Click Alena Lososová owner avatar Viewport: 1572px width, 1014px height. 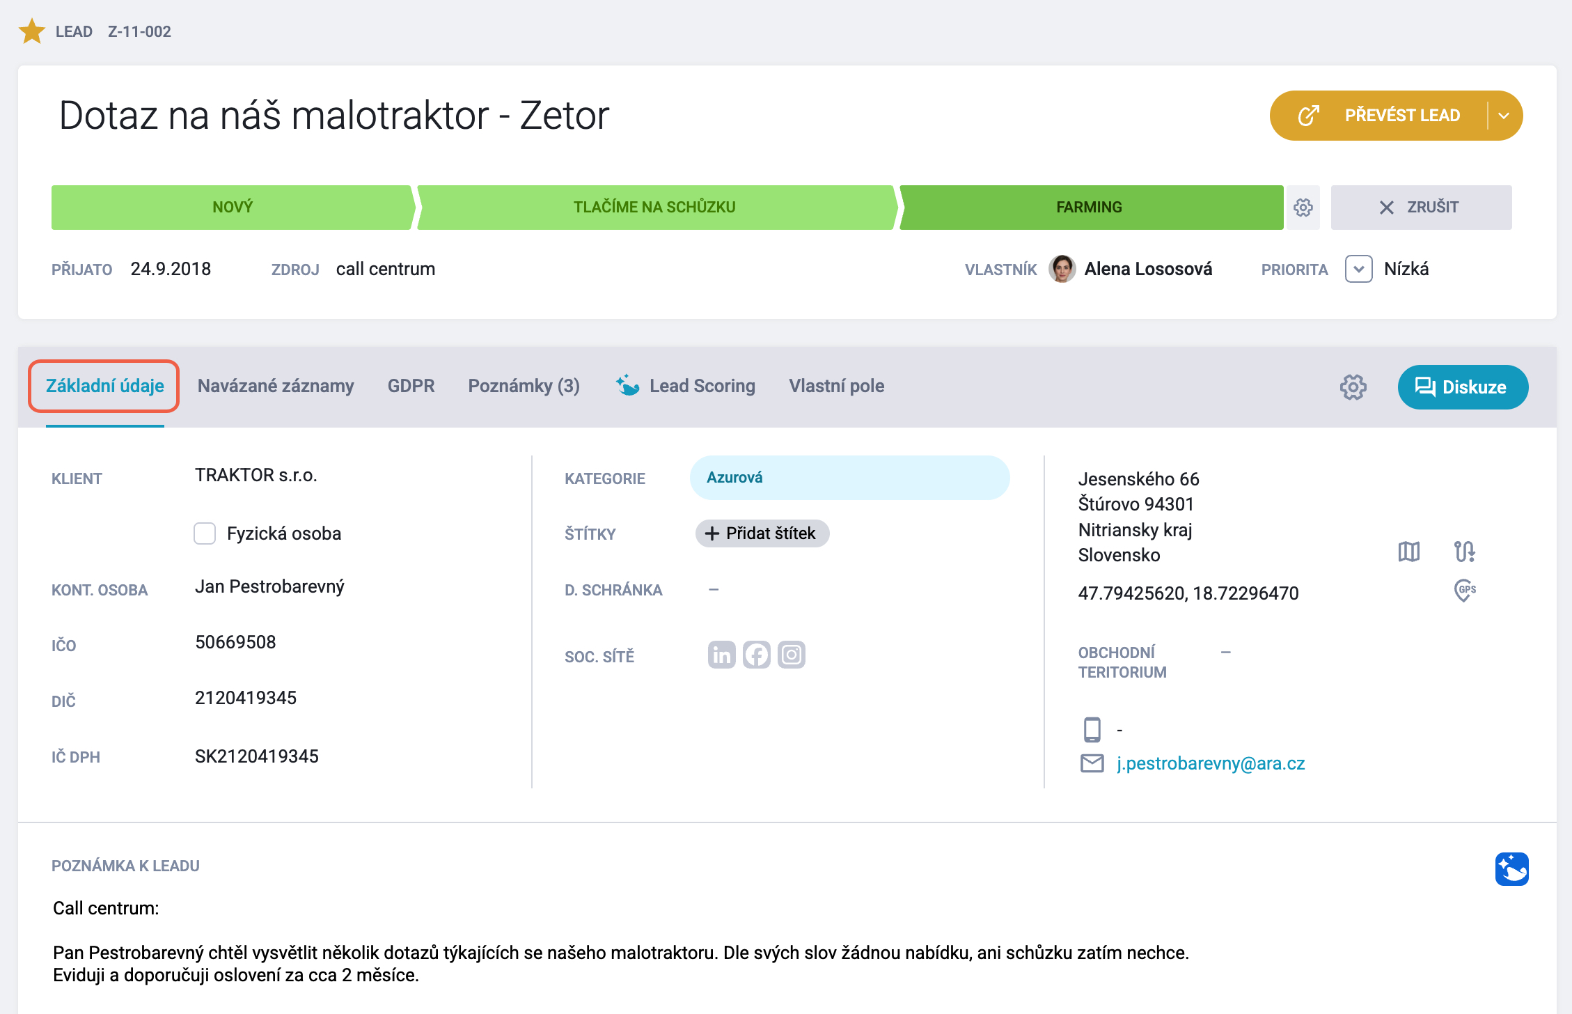[1062, 269]
